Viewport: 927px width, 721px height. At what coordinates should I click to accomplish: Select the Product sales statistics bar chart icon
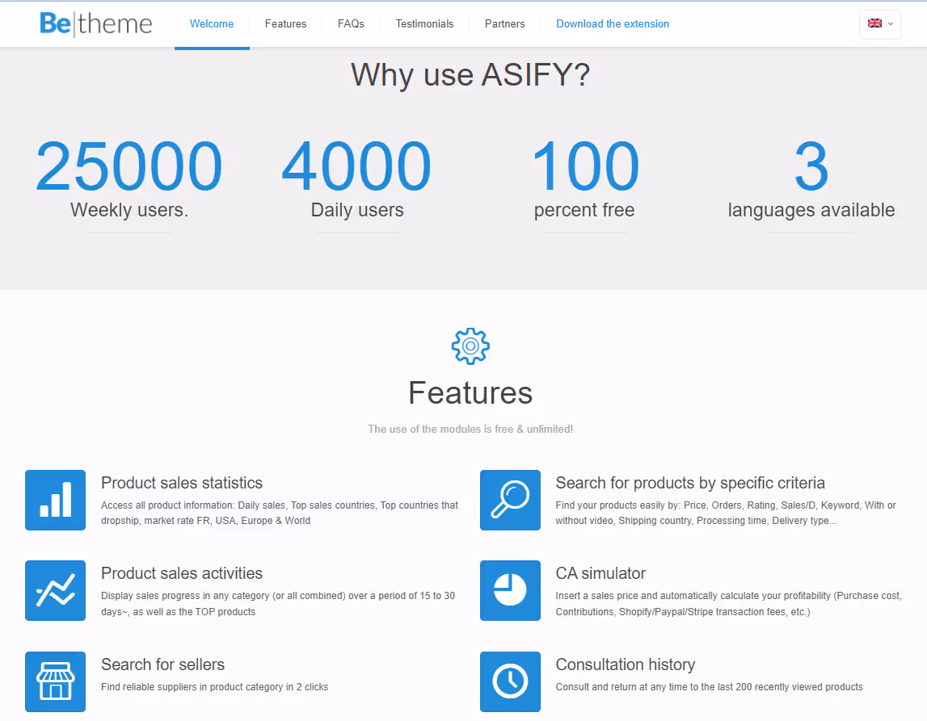[55, 500]
